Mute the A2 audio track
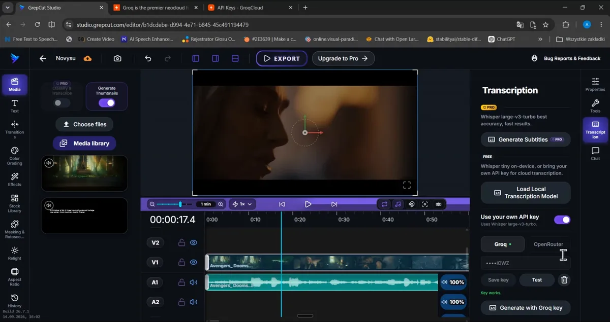 (x=194, y=302)
